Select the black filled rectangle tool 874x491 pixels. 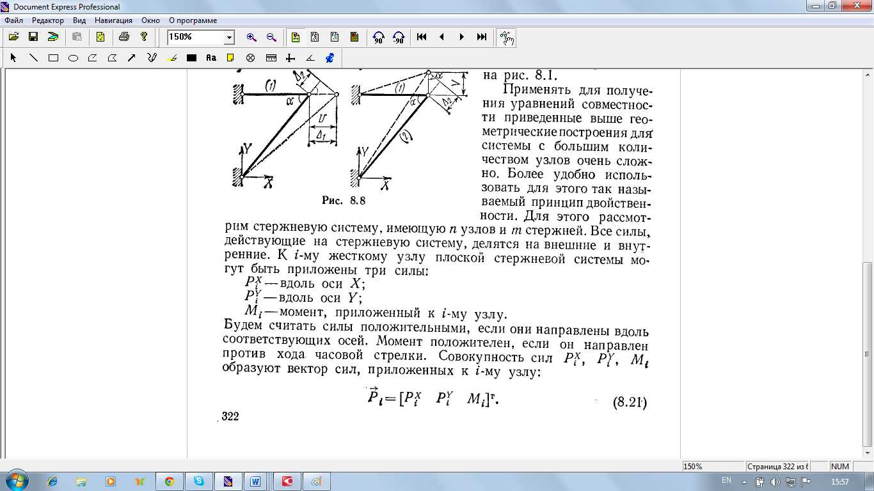click(191, 58)
